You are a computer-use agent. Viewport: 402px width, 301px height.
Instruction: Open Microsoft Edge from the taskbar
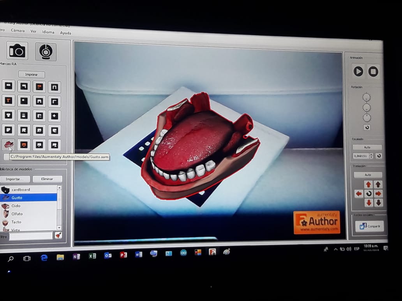44,258
